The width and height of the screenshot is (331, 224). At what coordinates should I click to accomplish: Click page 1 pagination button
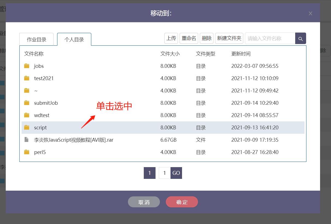click(150, 173)
